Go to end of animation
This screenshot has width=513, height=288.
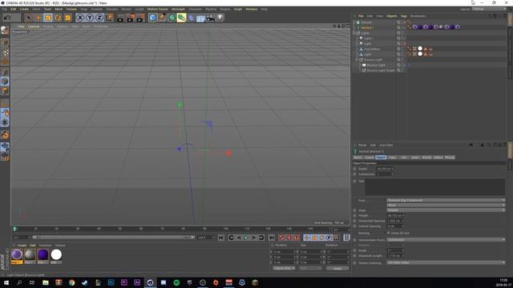click(x=272, y=238)
